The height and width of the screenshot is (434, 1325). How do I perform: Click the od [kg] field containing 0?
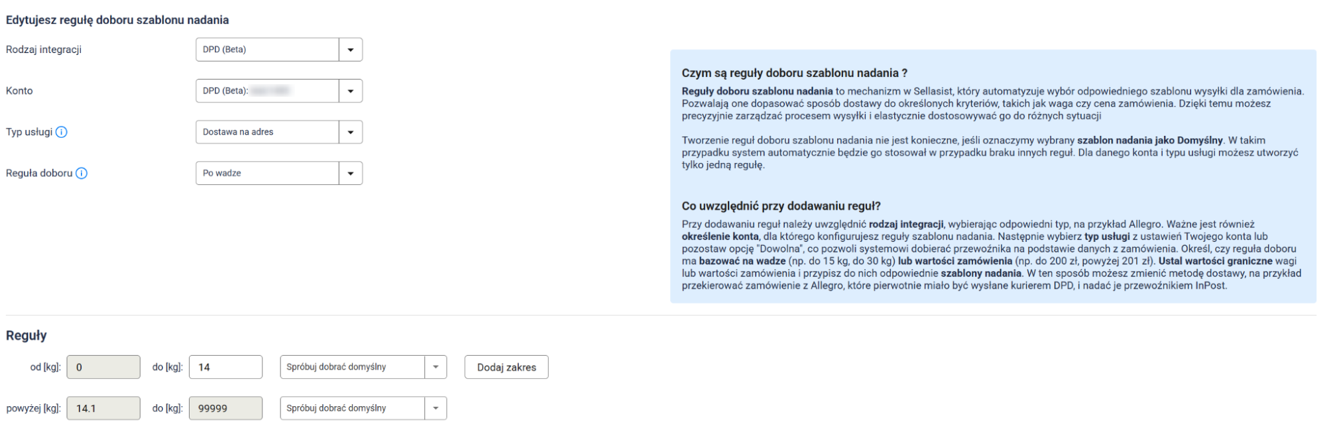(x=103, y=367)
